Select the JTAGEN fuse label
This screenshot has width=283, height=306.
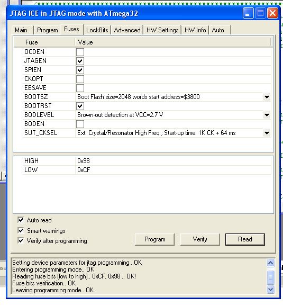point(35,61)
